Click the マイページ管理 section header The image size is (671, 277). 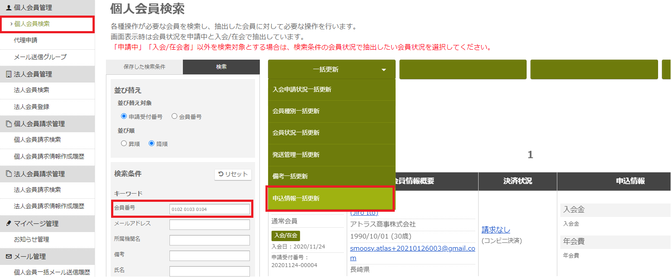click(48, 223)
